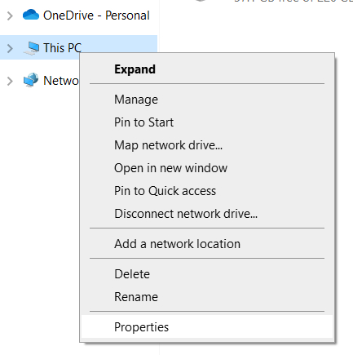This screenshot has width=353, height=355.
Task: Choose Manage from the context menu
Action: point(207,100)
